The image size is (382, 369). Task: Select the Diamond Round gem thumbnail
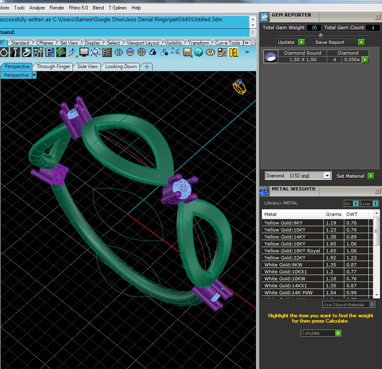tap(271, 56)
